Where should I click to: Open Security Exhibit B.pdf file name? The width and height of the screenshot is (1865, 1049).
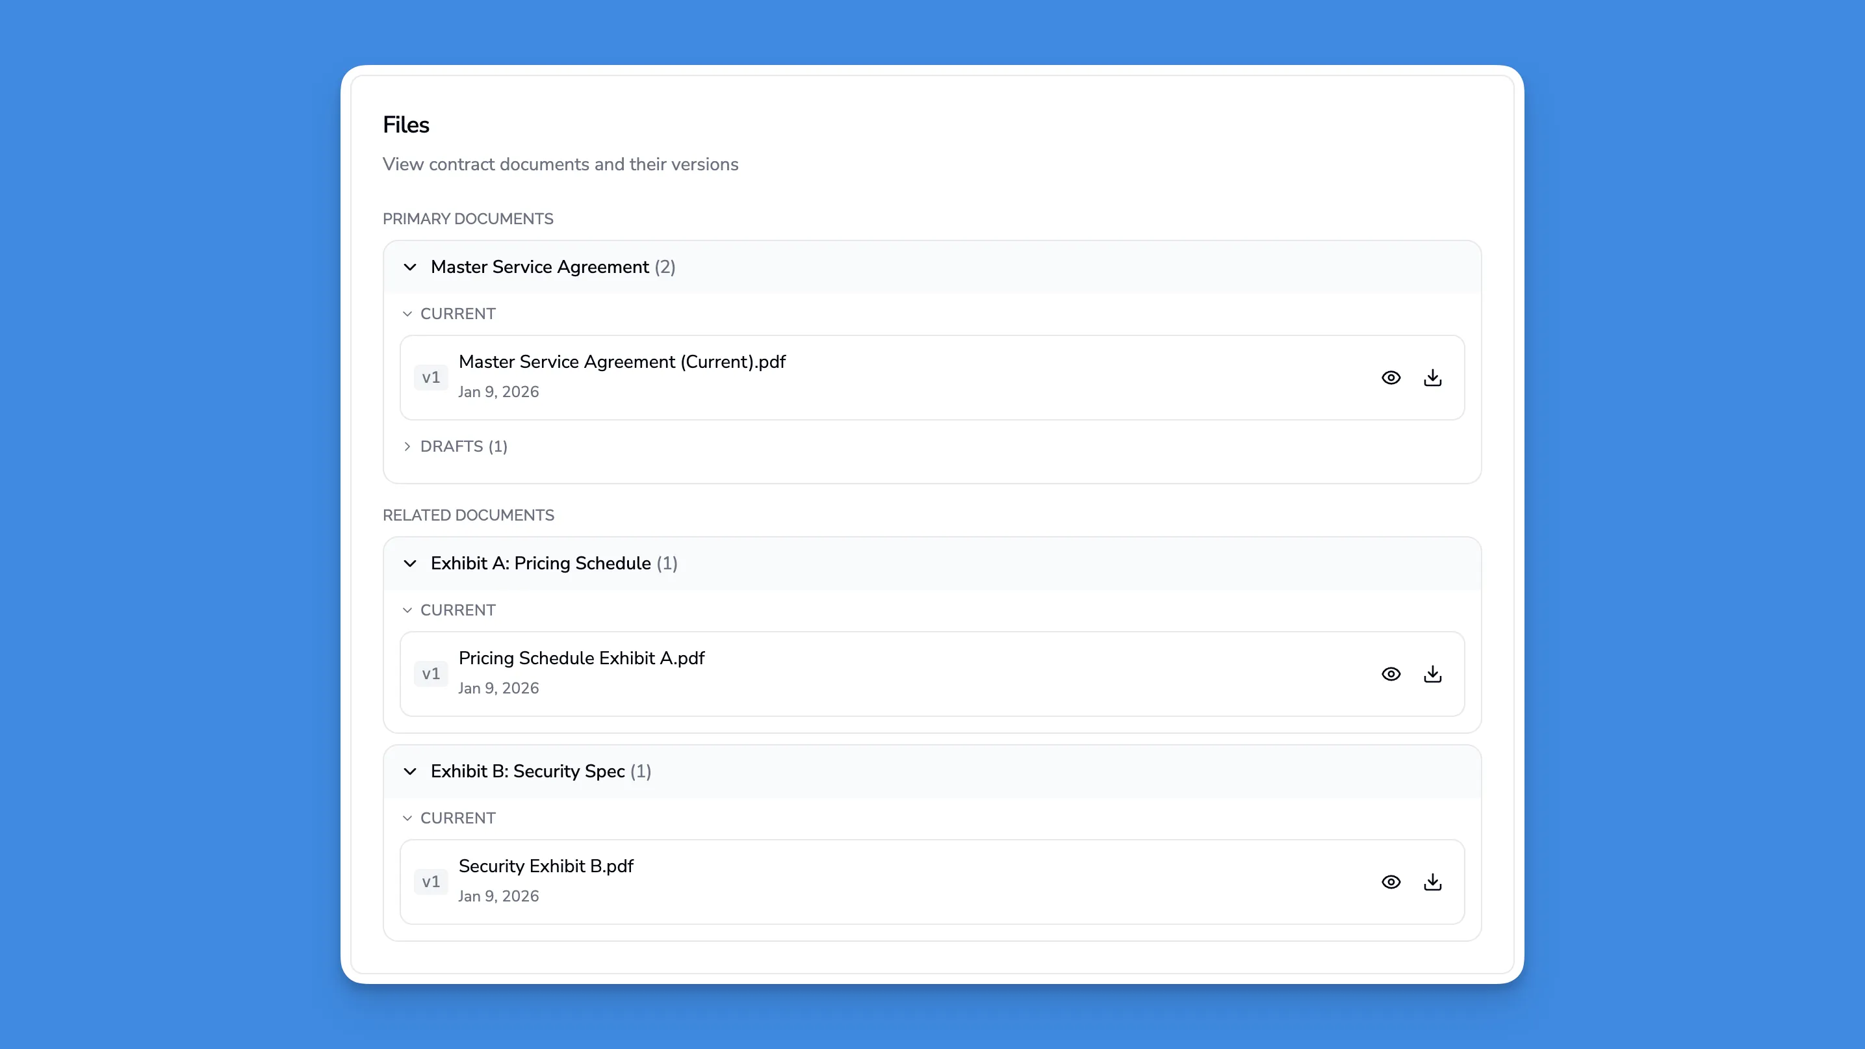click(545, 865)
